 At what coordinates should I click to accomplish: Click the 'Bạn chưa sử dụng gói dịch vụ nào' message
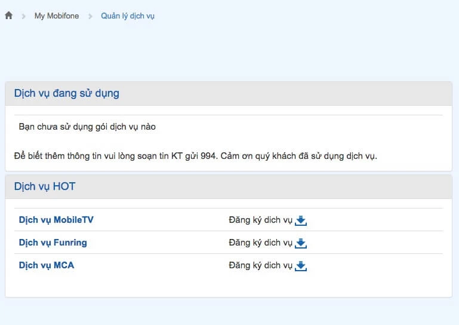87,127
